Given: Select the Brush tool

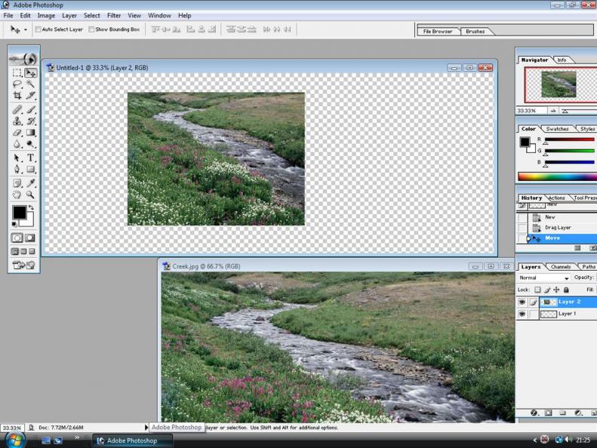Looking at the screenshot, I should click(x=30, y=109).
